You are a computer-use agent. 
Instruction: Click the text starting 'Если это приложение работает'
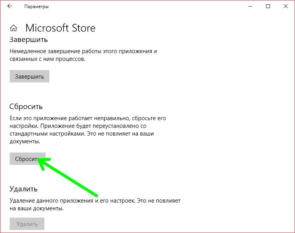pos(88,130)
